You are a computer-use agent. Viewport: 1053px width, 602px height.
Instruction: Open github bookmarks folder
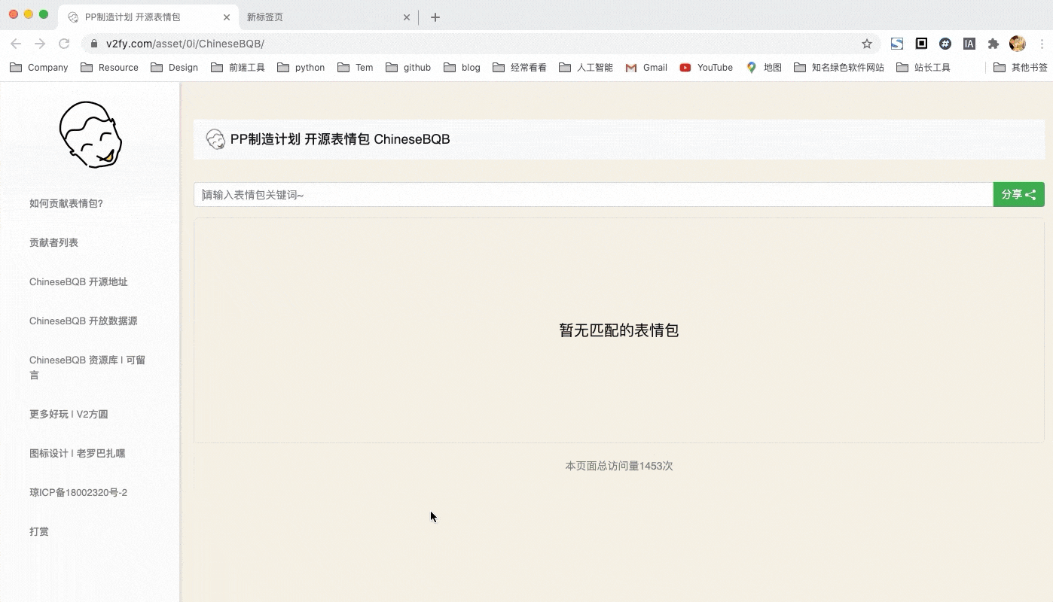408,67
